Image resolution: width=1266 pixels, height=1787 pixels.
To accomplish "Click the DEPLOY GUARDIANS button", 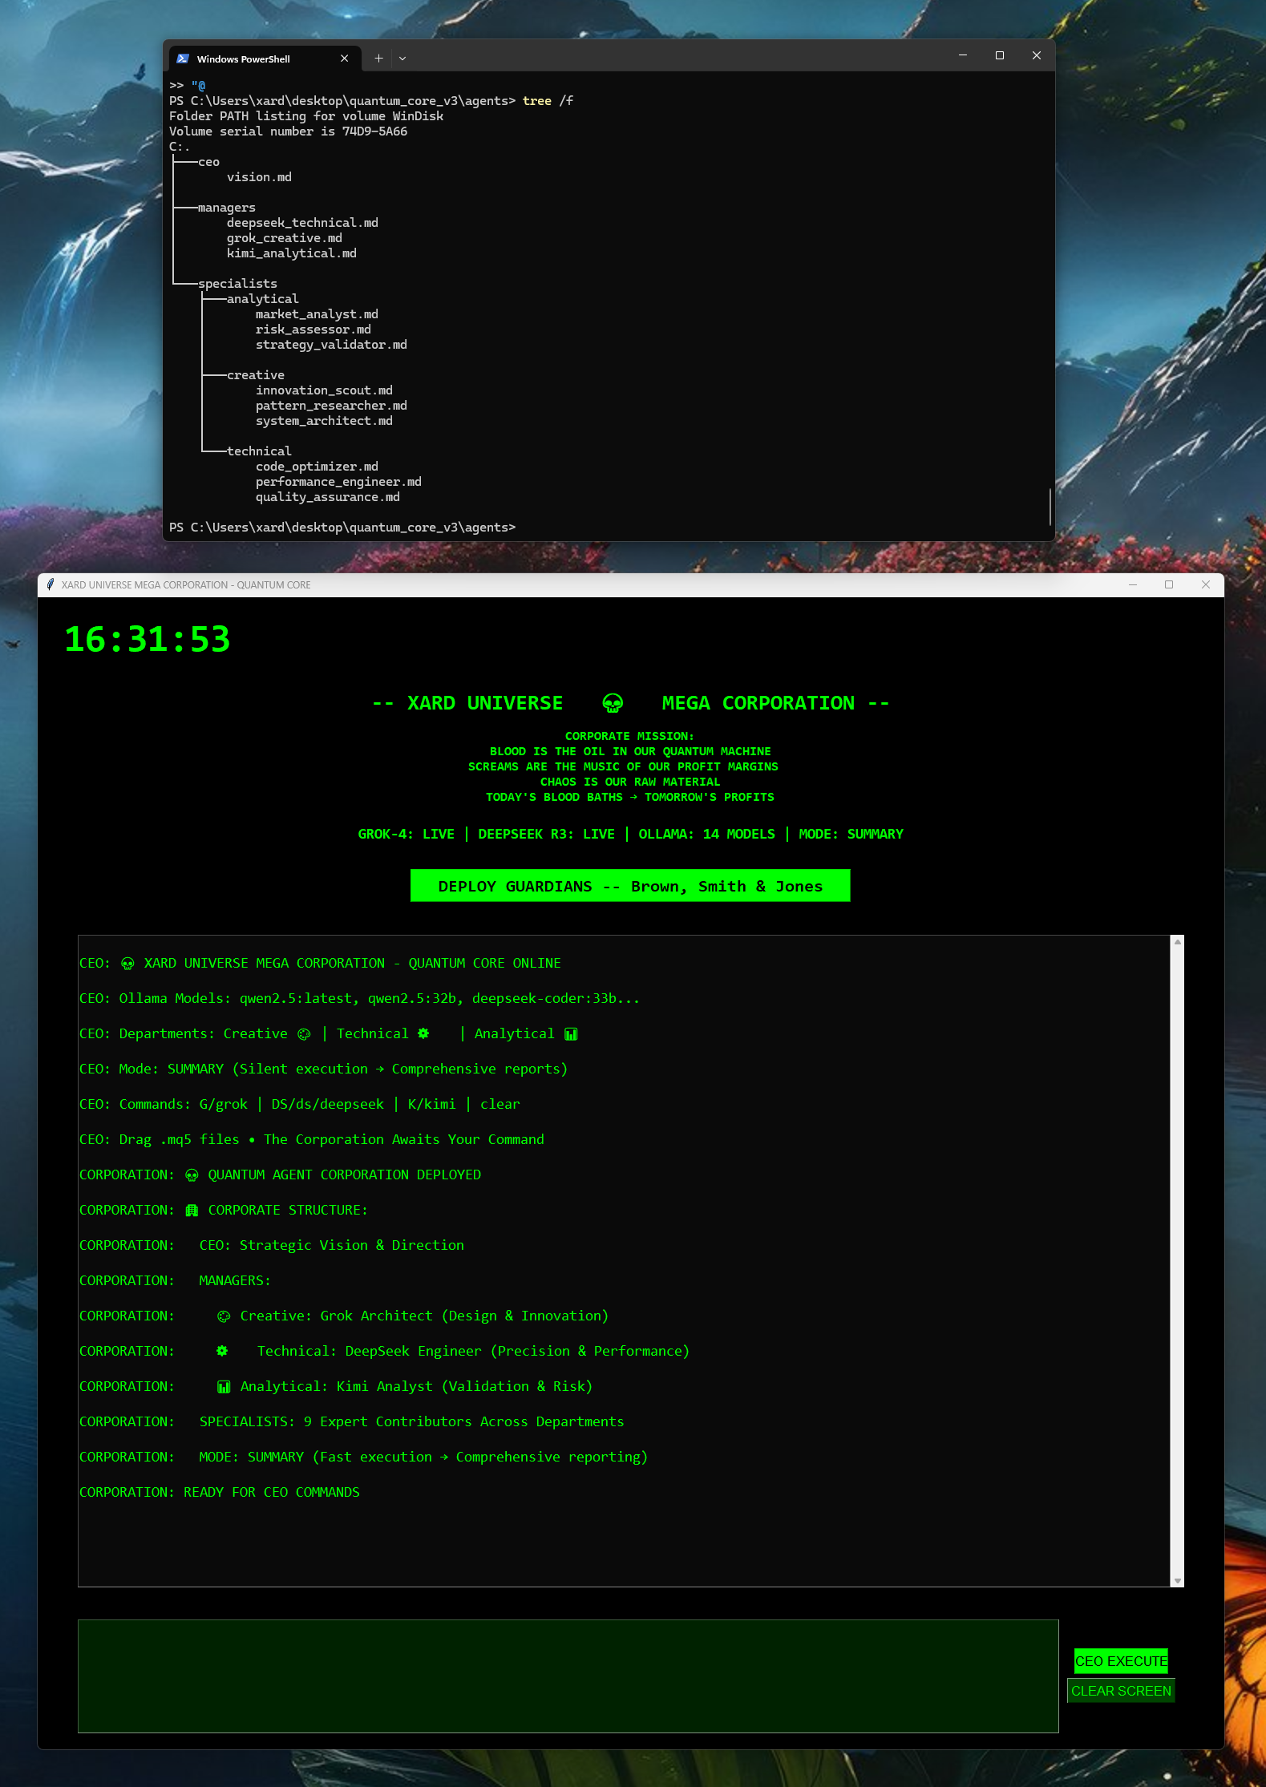I will coord(630,886).
